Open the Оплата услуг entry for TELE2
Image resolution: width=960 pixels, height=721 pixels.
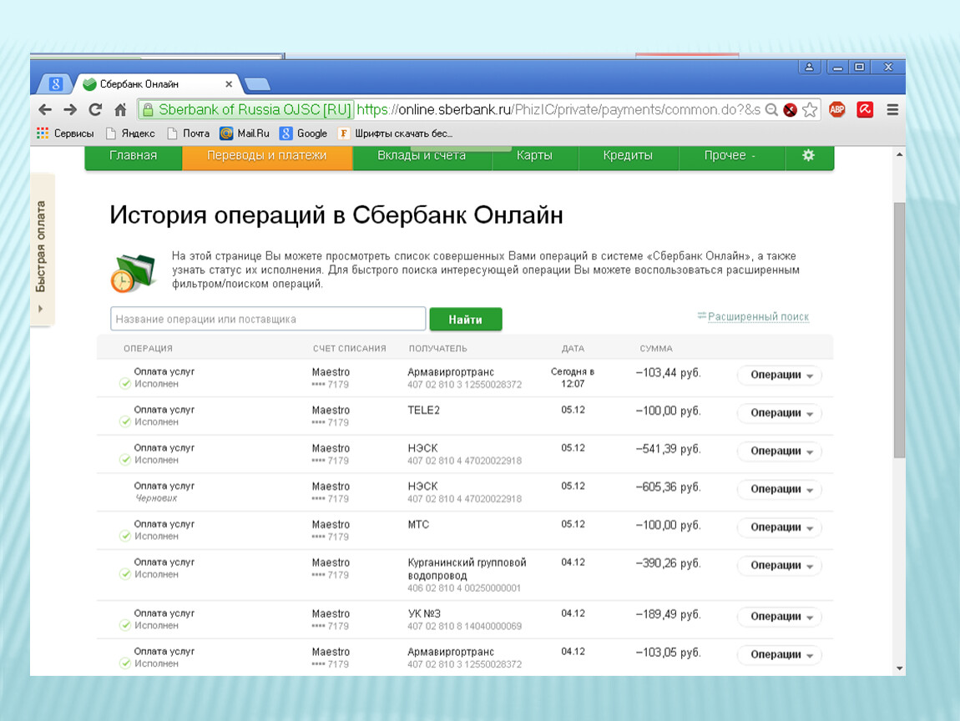click(164, 410)
